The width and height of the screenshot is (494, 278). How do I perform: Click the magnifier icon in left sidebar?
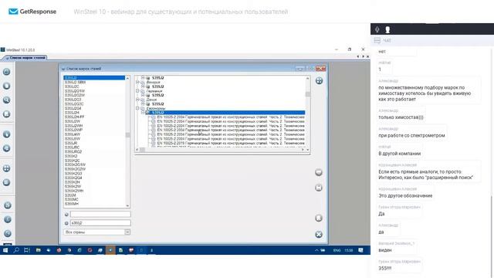pos(7,100)
